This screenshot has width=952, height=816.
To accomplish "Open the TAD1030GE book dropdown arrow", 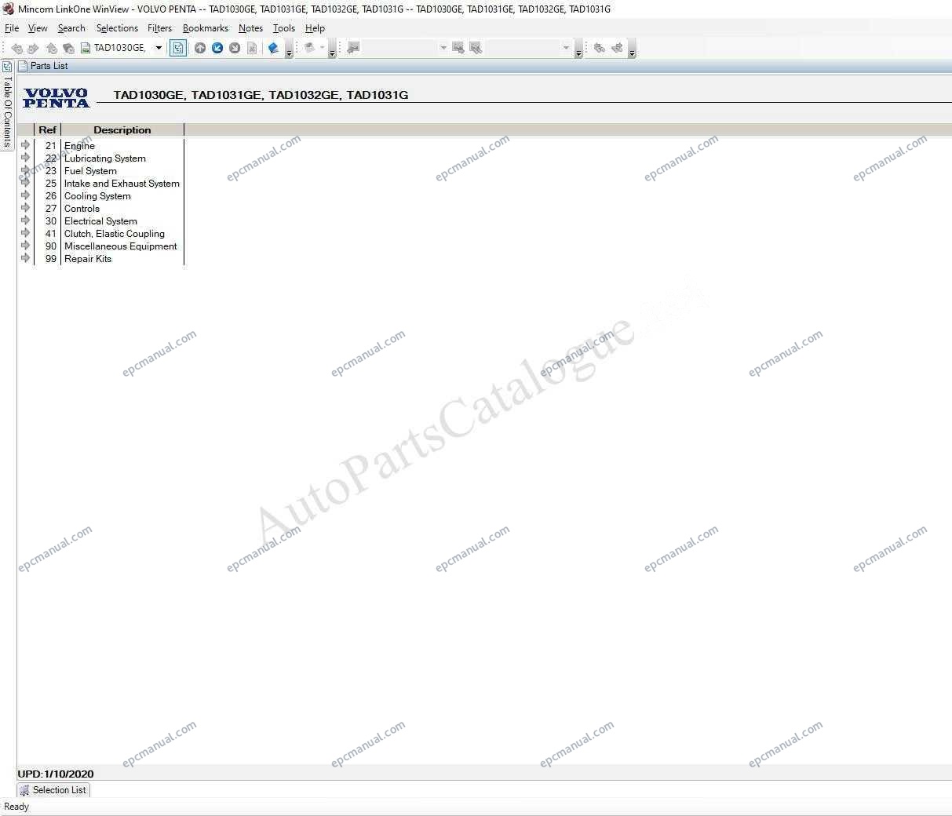I will pos(159,48).
